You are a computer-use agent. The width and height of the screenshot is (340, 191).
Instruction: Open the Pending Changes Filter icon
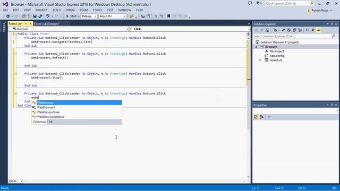[275, 30]
